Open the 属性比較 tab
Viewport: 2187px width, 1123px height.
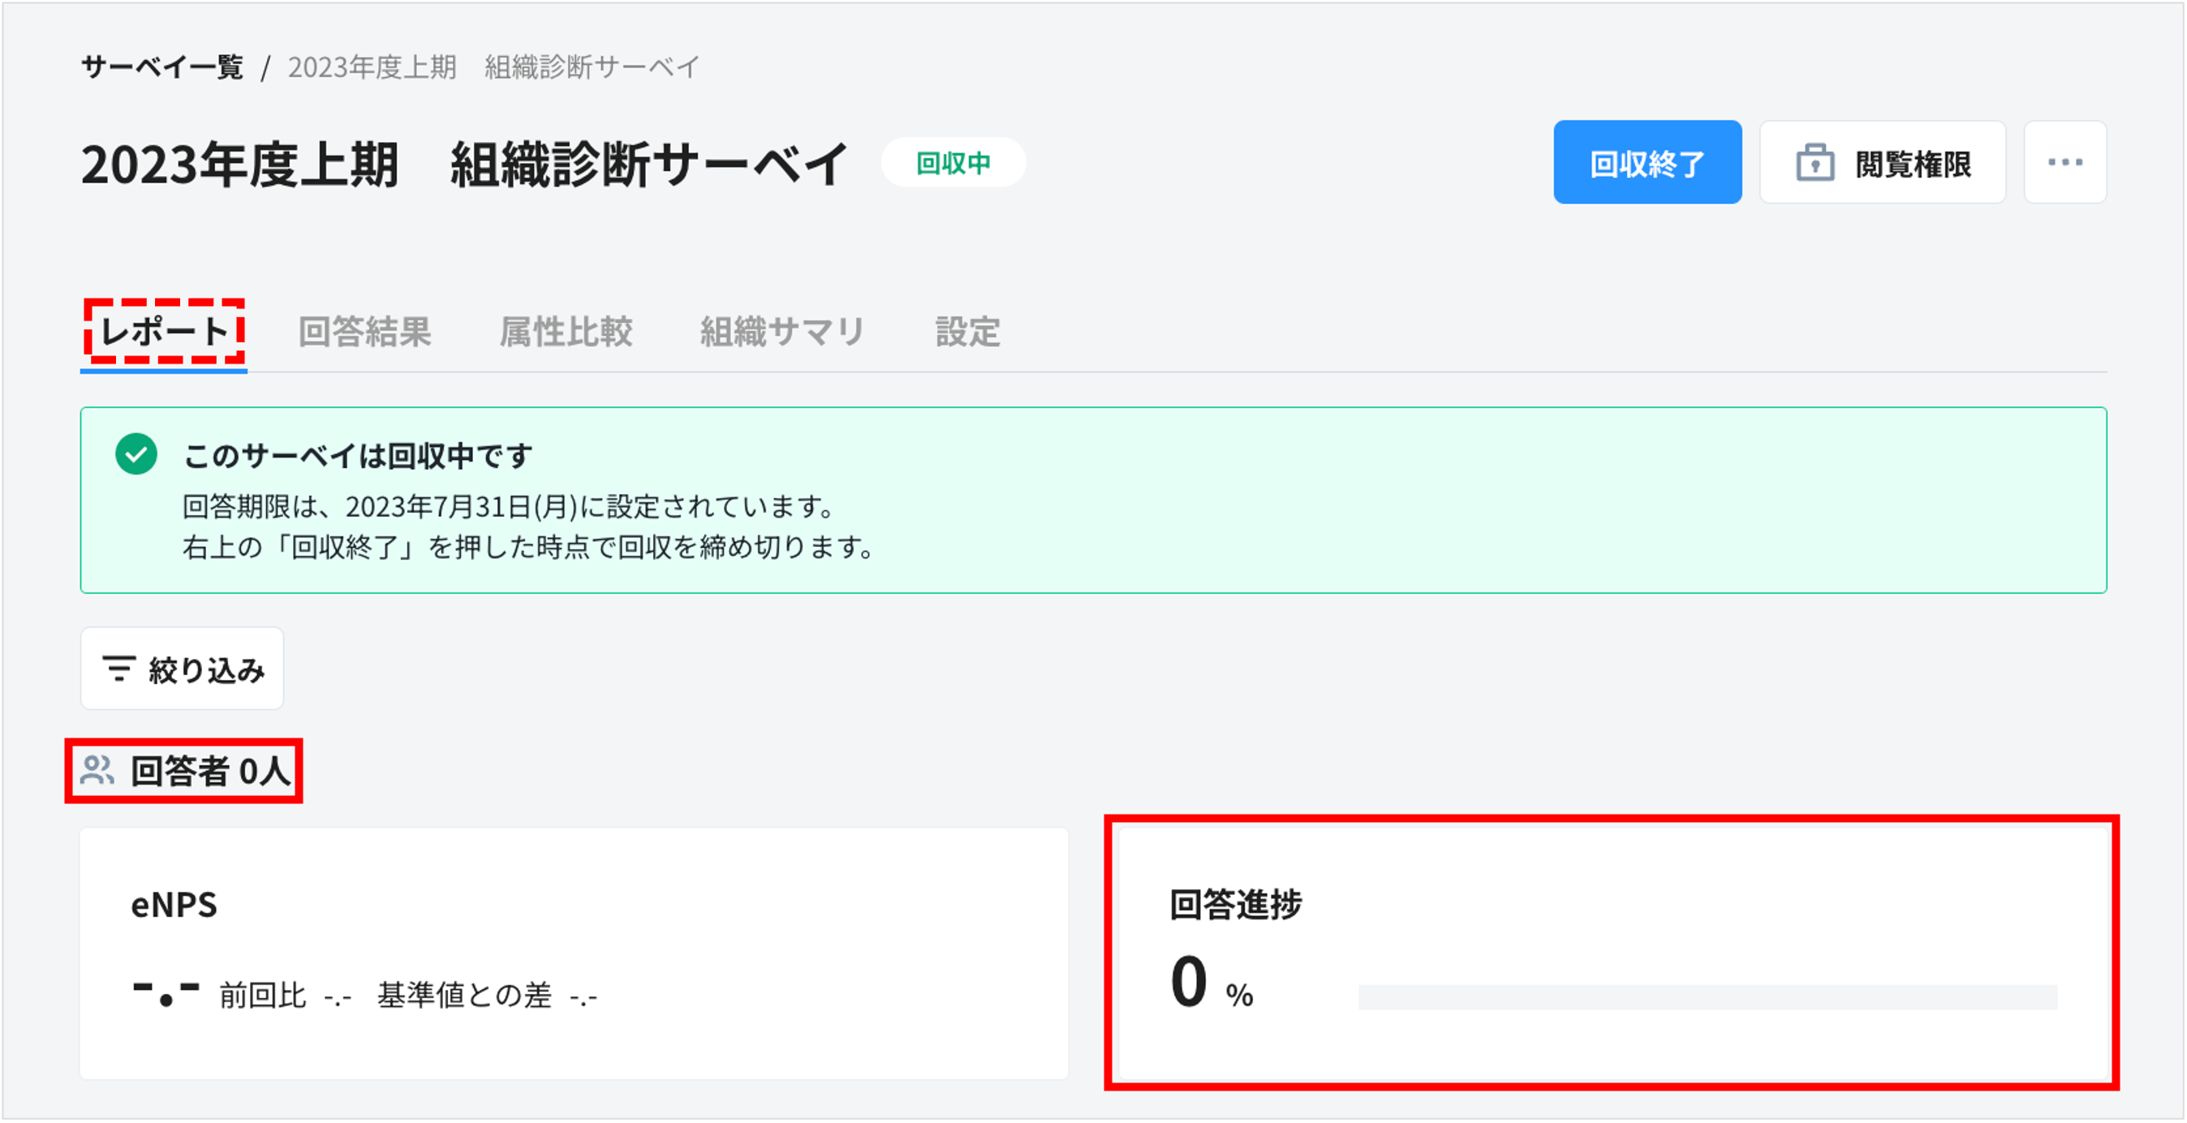pyautogui.click(x=566, y=333)
